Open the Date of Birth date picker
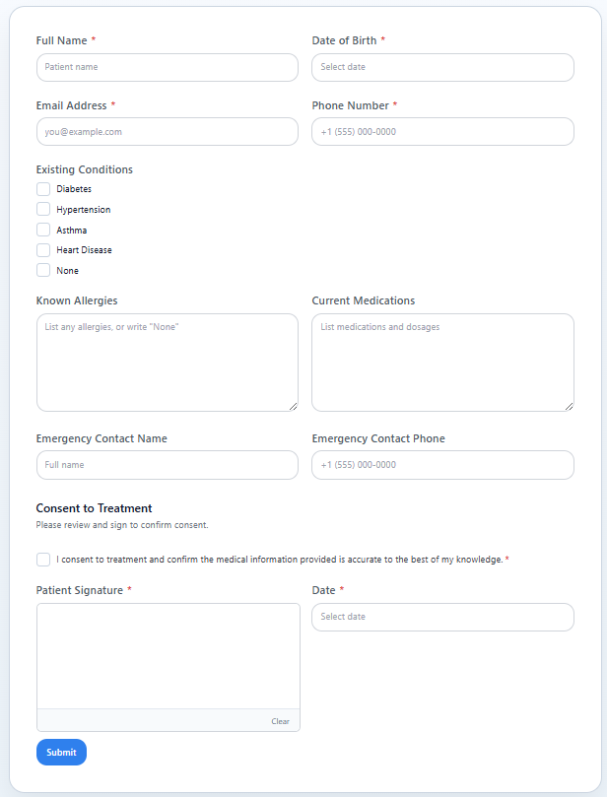 tap(442, 67)
